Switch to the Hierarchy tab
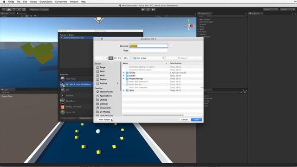 click(204, 13)
